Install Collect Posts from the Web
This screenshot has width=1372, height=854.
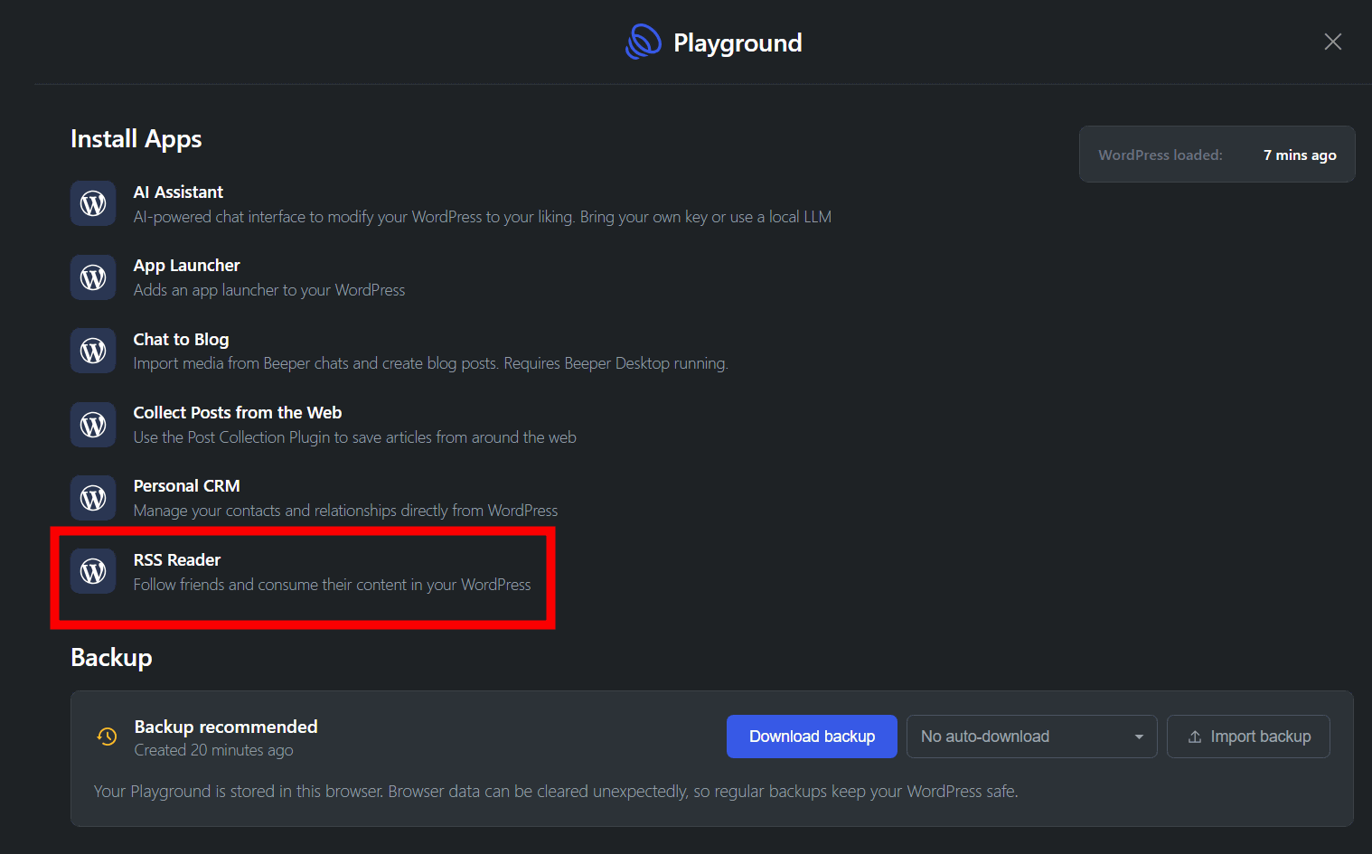238,413
